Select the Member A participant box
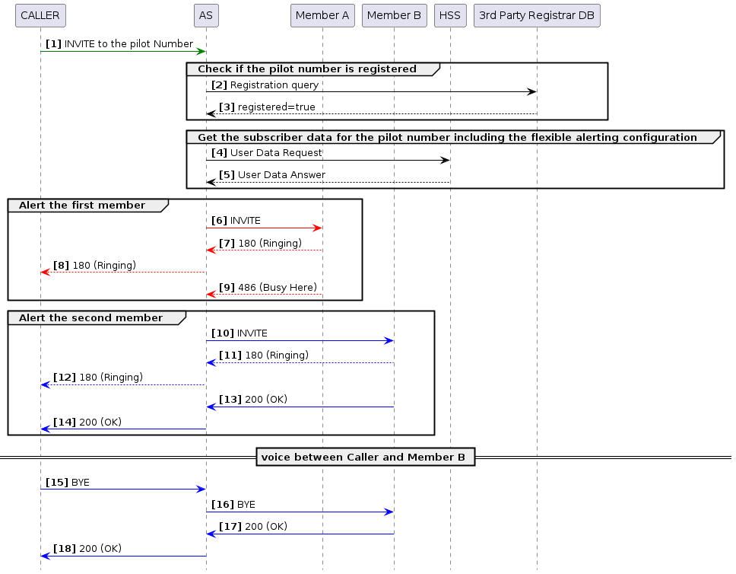Image resolution: width=736 pixels, height=574 pixels. pyautogui.click(x=322, y=15)
